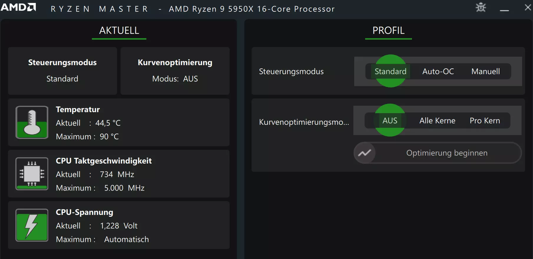
Task: Click the current temperature 44,5 °C
Action: tap(108, 123)
